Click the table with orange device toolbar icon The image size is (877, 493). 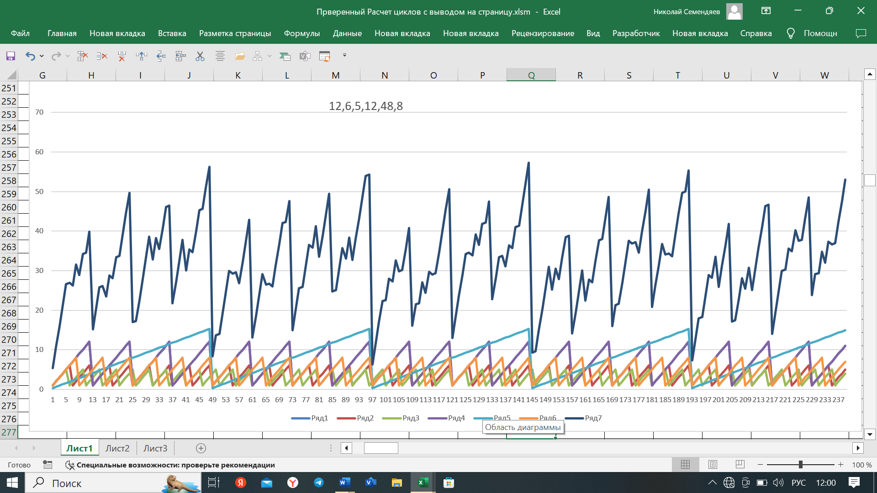(x=325, y=56)
